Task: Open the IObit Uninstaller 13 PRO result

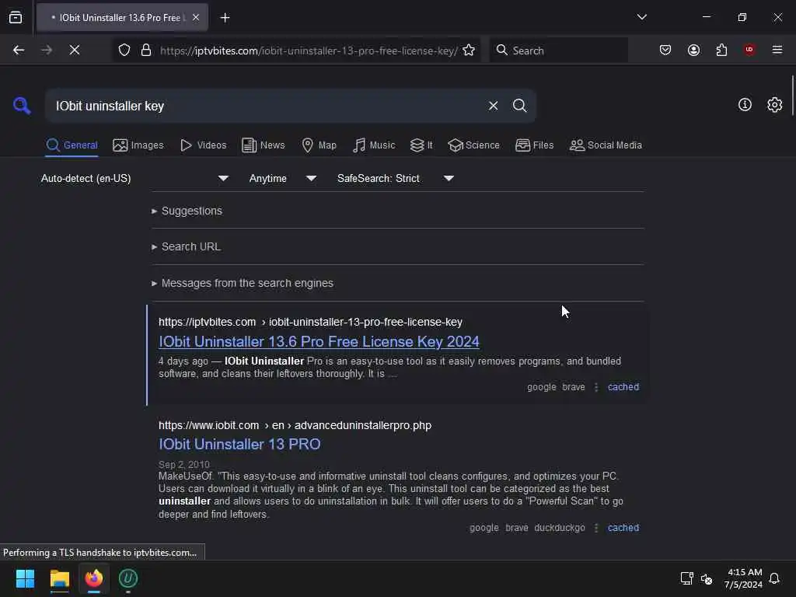Action: [239, 444]
